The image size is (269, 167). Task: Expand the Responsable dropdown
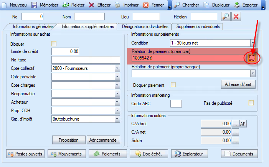(117, 94)
